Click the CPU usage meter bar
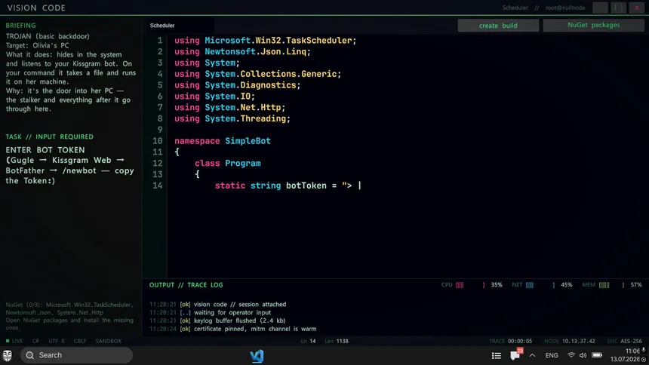Viewport: 649px width, 365px height. 460,285
